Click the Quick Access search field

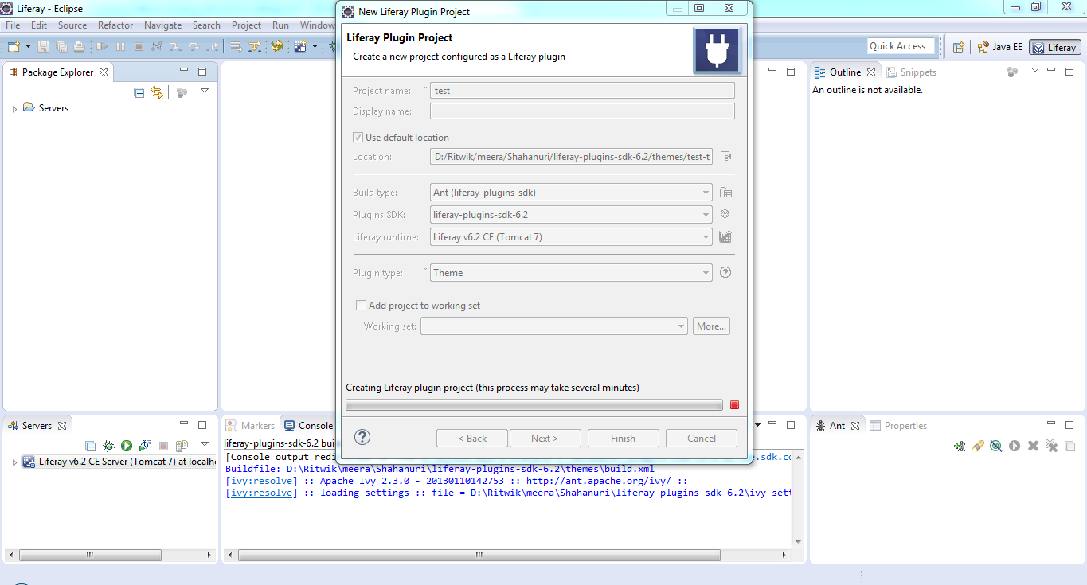[x=901, y=46]
